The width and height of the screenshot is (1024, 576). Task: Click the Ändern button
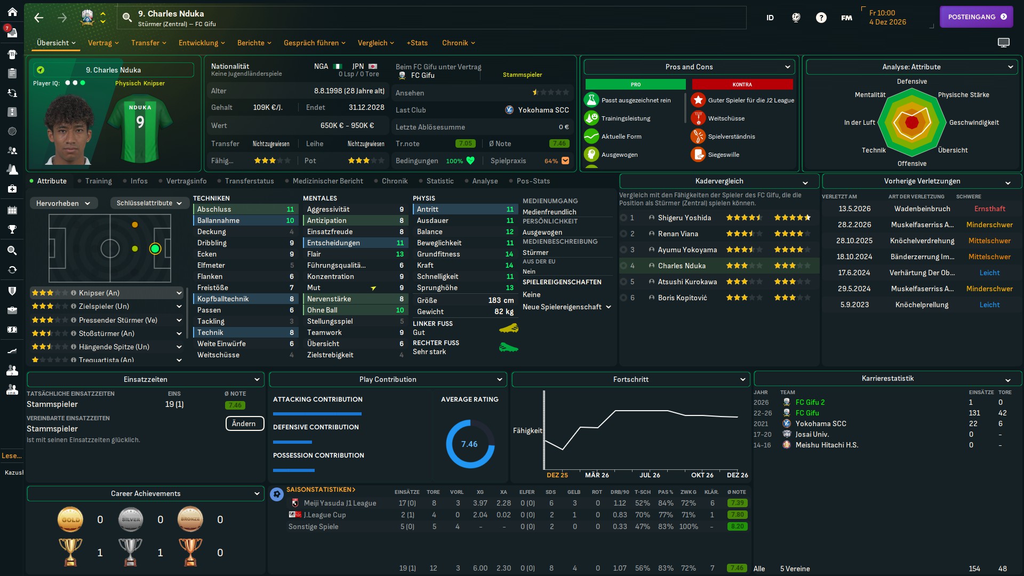pyautogui.click(x=244, y=423)
